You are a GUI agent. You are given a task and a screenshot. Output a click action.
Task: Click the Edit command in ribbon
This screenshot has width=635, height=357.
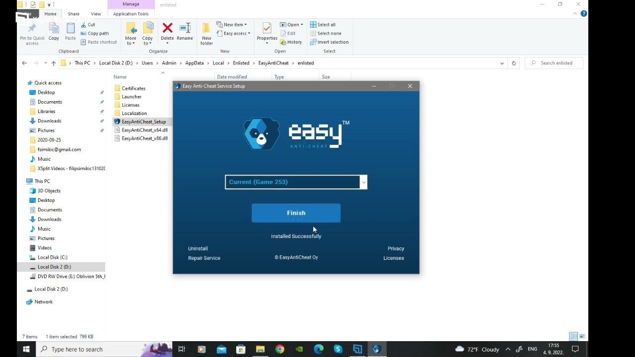(x=288, y=33)
